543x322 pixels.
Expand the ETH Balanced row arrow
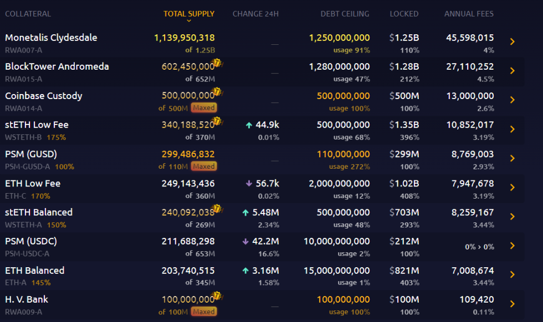pyautogui.click(x=513, y=275)
